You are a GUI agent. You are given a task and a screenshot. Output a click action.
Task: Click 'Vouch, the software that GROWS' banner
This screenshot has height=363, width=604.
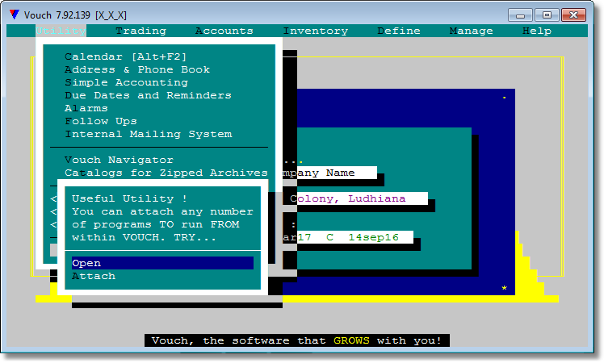click(x=297, y=340)
